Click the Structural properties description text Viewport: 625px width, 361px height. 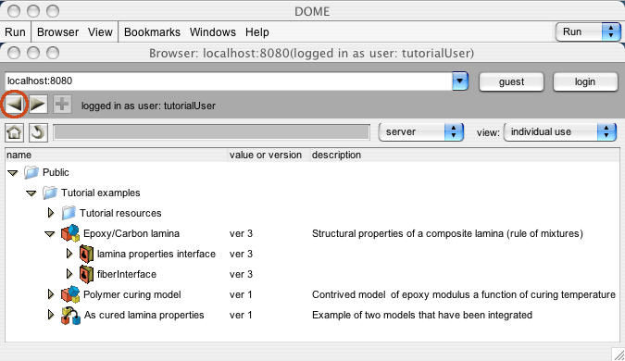click(447, 233)
